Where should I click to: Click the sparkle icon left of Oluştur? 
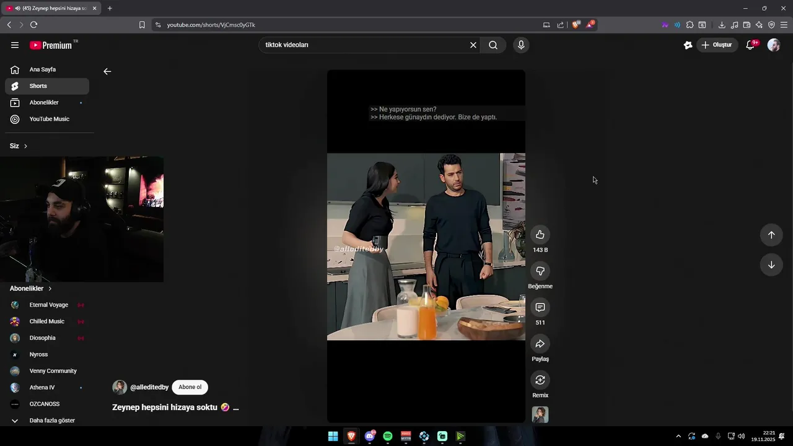pyautogui.click(x=688, y=45)
